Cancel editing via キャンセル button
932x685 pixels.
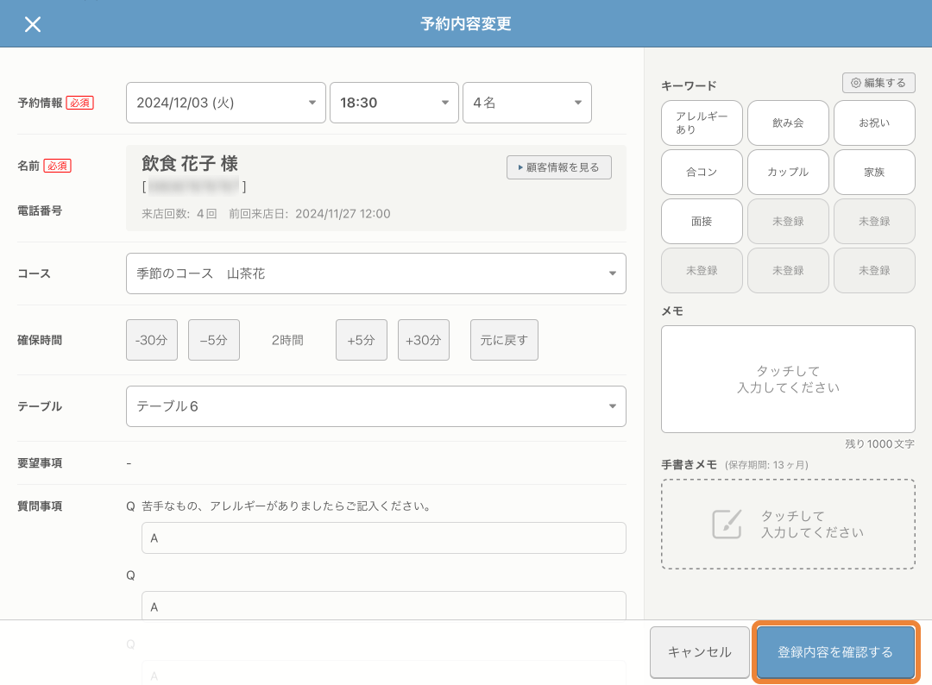[699, 652]
